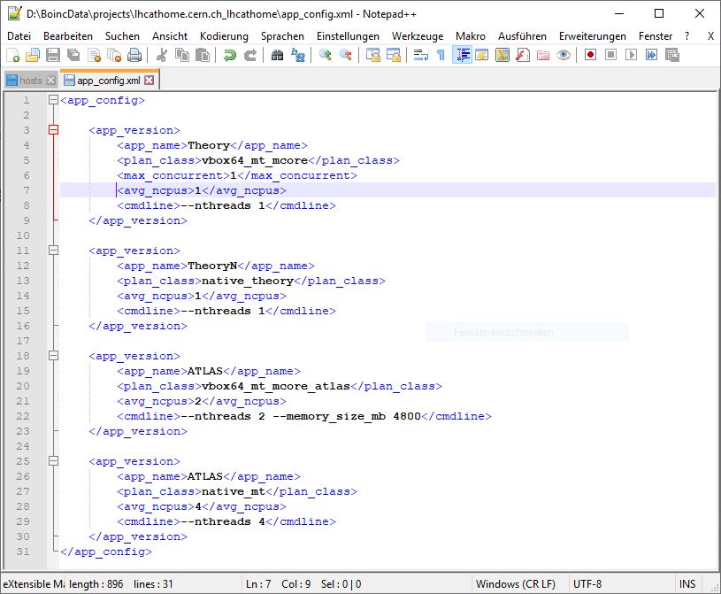Click the Close All documents icon
721x594 pixels.
click(114, 55)
